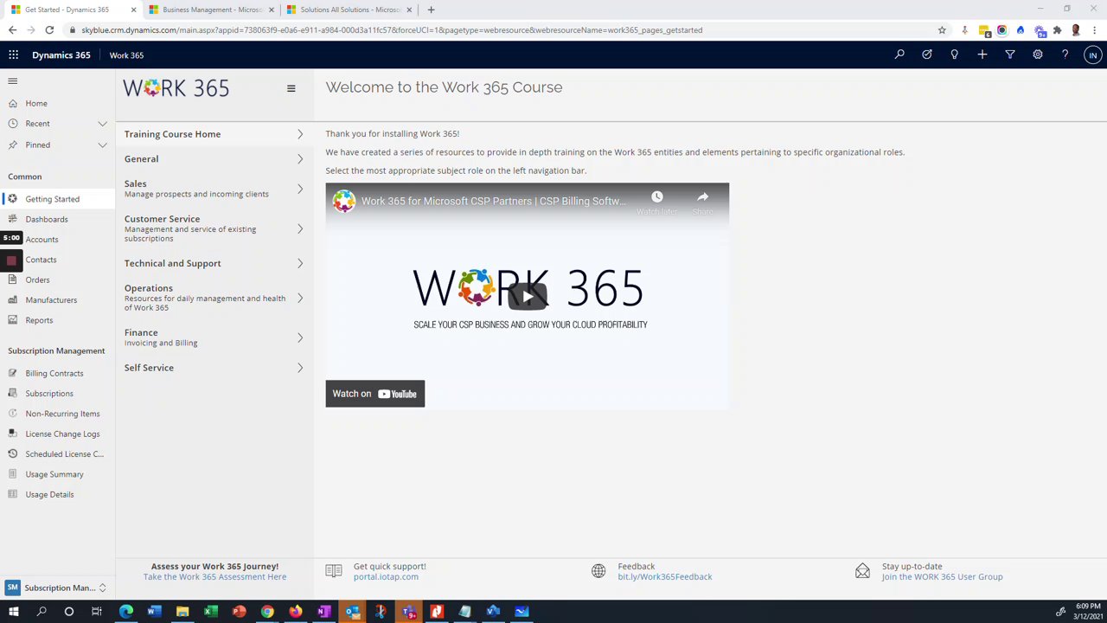Image resolution: width=1107 pixels, height=623 pixels.
Task: Open Windows taskbar search
Action: coord(41,612)
